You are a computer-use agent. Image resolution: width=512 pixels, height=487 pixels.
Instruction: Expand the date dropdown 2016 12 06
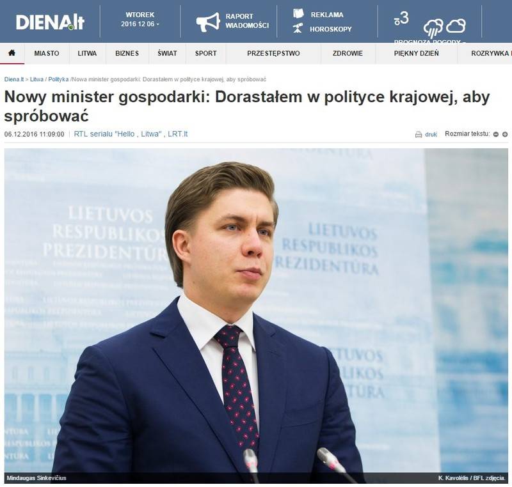pos(140,24)
